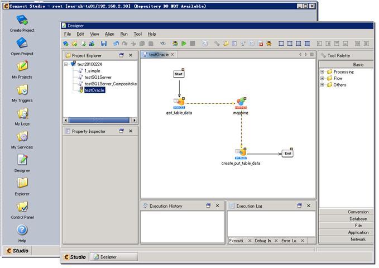This screenshot has width=379, height=268.
Task: Launch Control Panel from sidebar
Action: pyautogui.click(x=22, y=207)
